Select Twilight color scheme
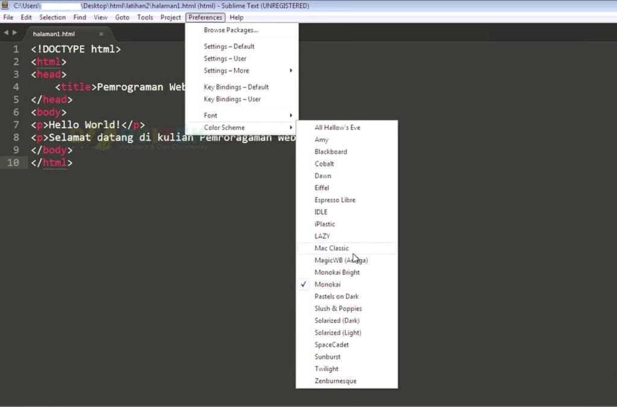The height and width of the screenshot is (407, 617). pos(346,369)
